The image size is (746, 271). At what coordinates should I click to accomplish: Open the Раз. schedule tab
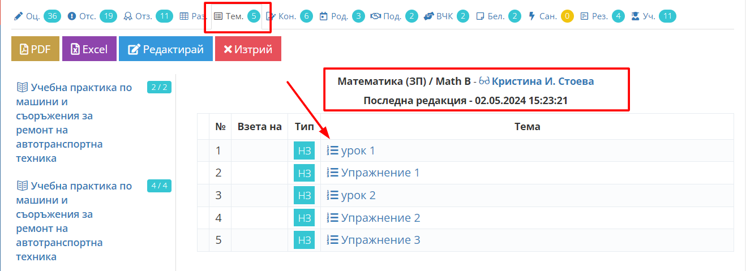tap(193, 16)
